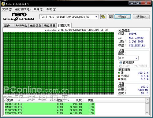Open the drive selection dropdown HL-DT-ST DVD-RAM
The height and width of the screenshot is (118, 153).
[x=69, y=17]
